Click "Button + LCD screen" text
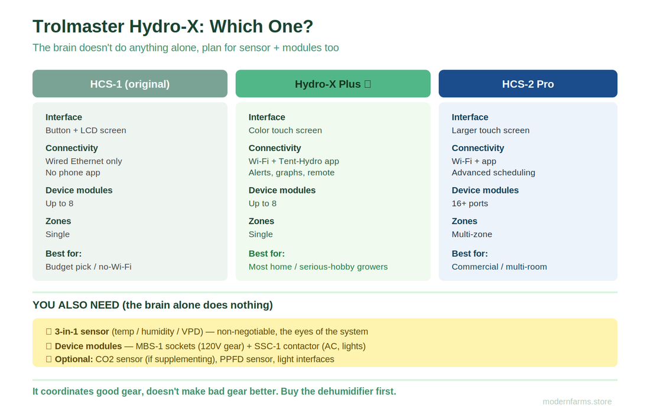 86,130
